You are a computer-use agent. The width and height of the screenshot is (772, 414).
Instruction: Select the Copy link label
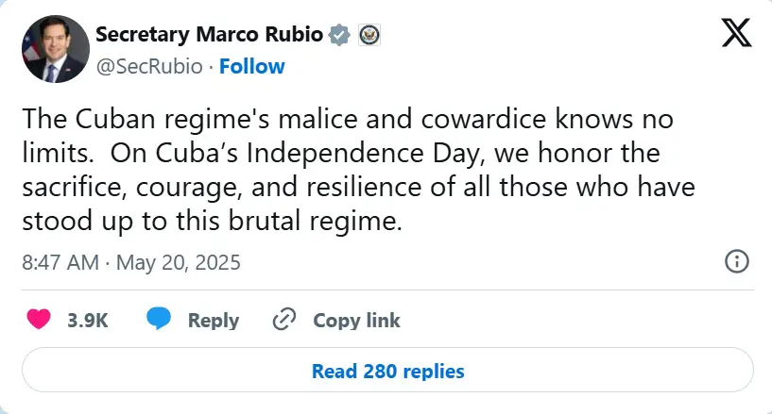[x=356, y=321]
